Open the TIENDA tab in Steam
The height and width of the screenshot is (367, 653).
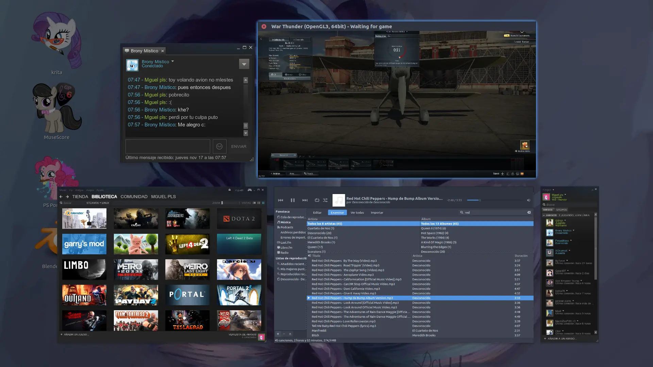(80, 197)
